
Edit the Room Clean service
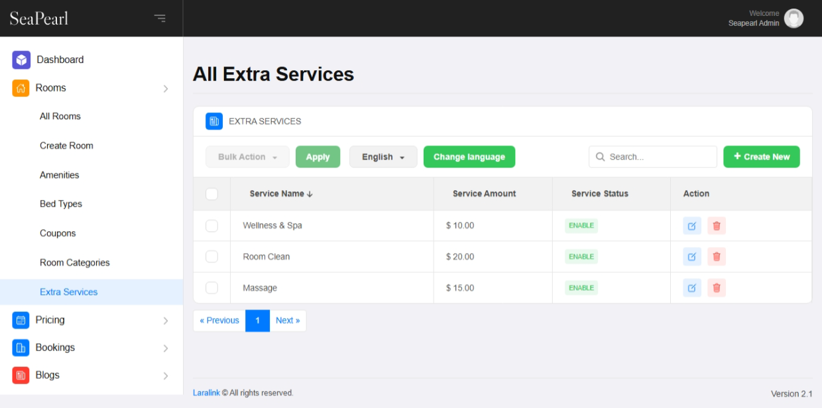pos(692,257)
